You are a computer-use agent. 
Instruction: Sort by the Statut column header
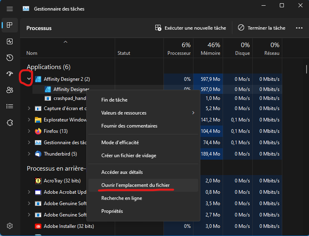(x=139, y=48)
